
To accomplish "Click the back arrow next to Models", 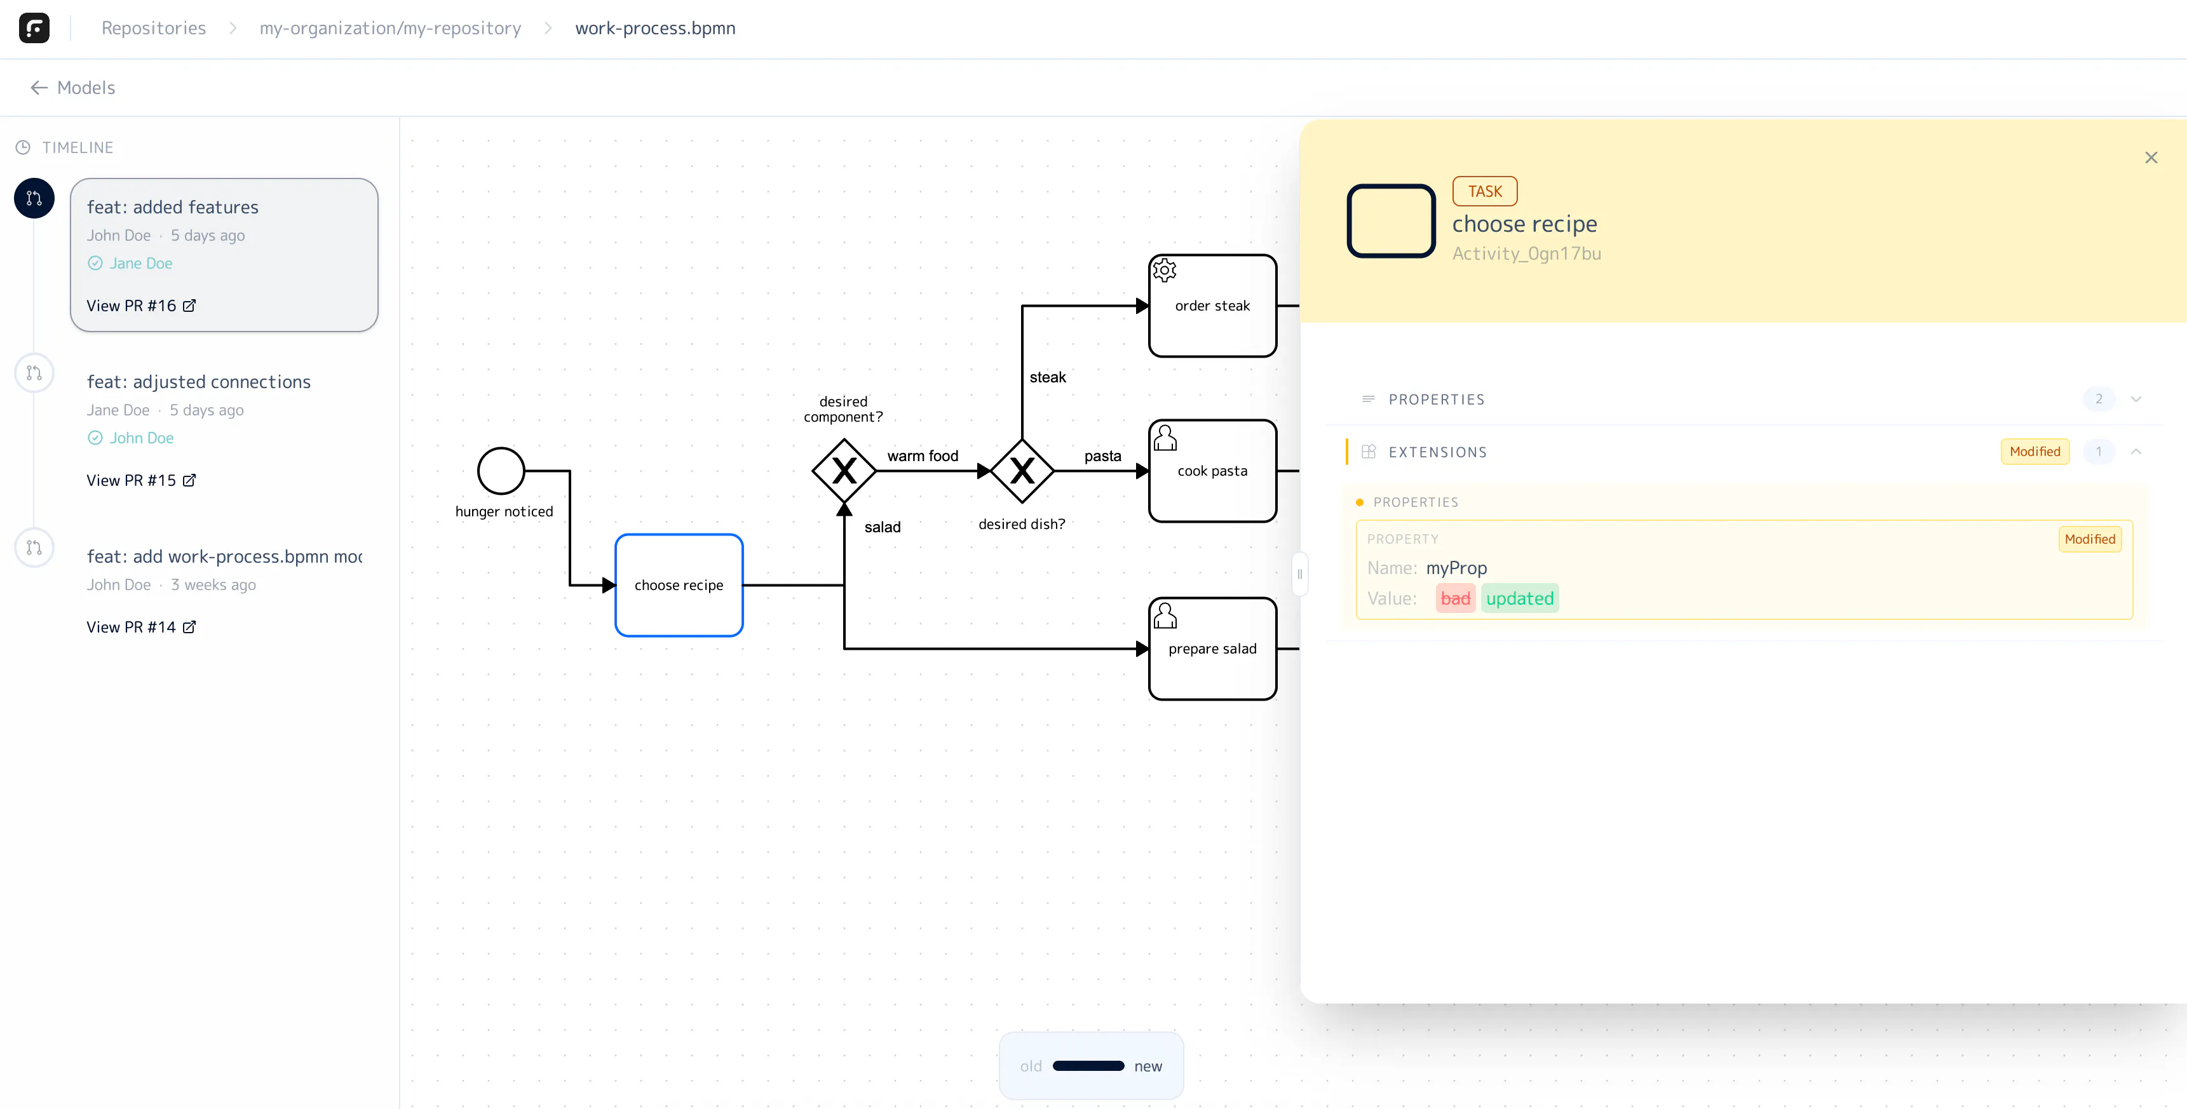I will point(38,88).
